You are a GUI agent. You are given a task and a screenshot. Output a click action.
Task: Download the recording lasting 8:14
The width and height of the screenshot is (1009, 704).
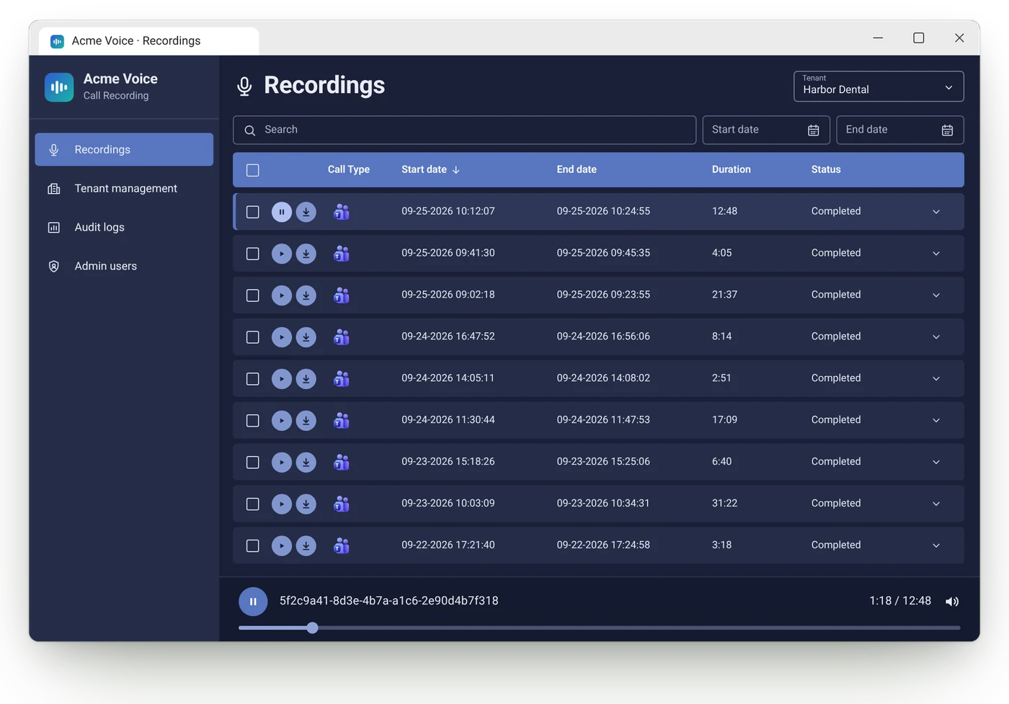(306, 337)
